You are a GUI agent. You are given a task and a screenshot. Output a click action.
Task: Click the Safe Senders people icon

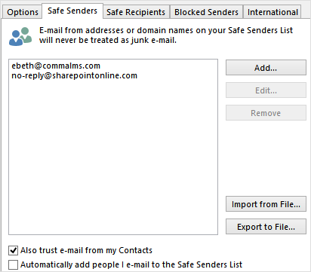click(20, 37)
